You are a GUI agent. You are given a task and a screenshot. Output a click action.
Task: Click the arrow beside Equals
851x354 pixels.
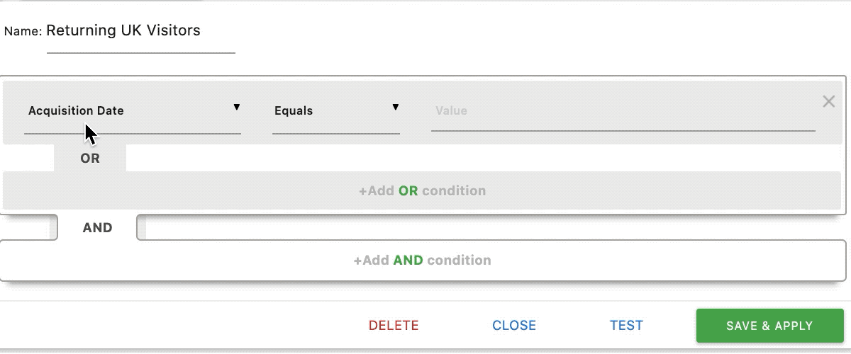(x=396, y=107)
